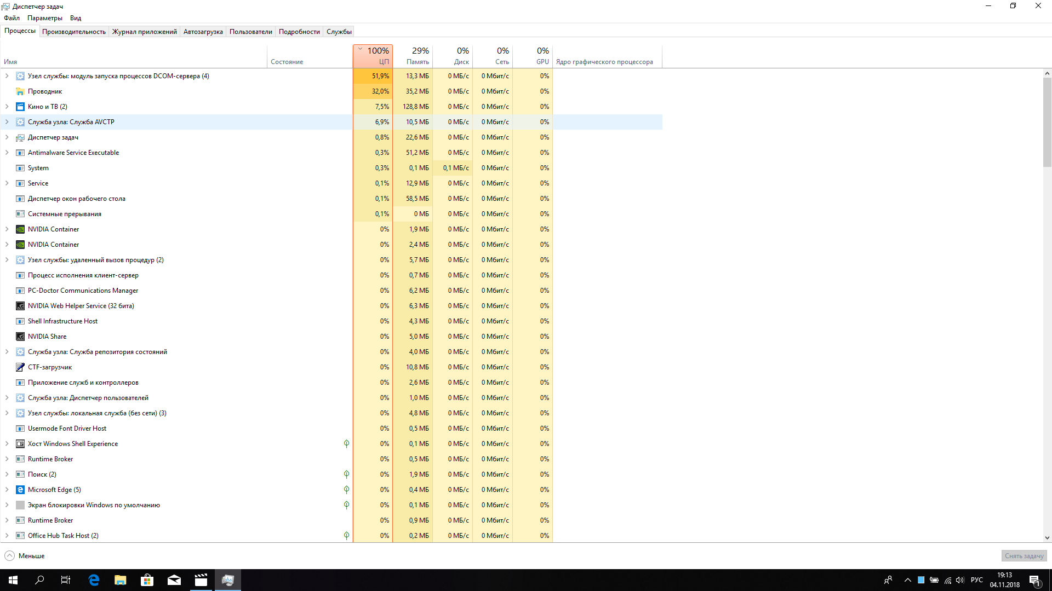Expand the Кино и ТВ process group

[8, 106]
